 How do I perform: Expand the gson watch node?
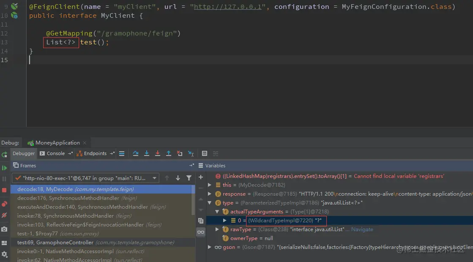click(210, 247)
